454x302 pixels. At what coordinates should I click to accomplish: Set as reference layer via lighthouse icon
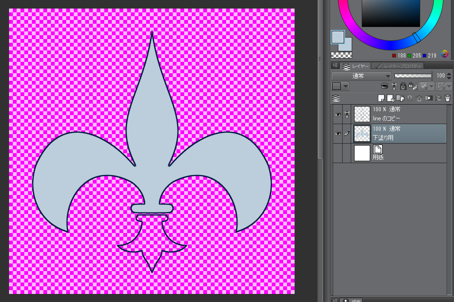[x=394, y=86]
